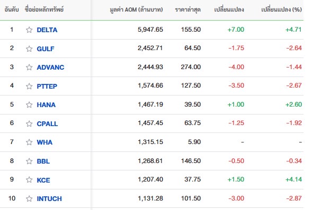This screenshot has height=210, width=313.
Task: Toggle the favorite star for GULF
Action: coord(29,49)
